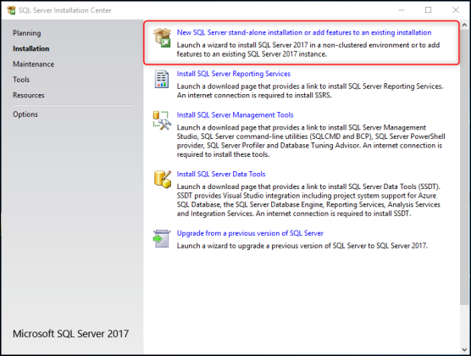Screen dimensions: 471x356
Task: Click the scrollbar down arrow
Action: (x=464, y=350)
